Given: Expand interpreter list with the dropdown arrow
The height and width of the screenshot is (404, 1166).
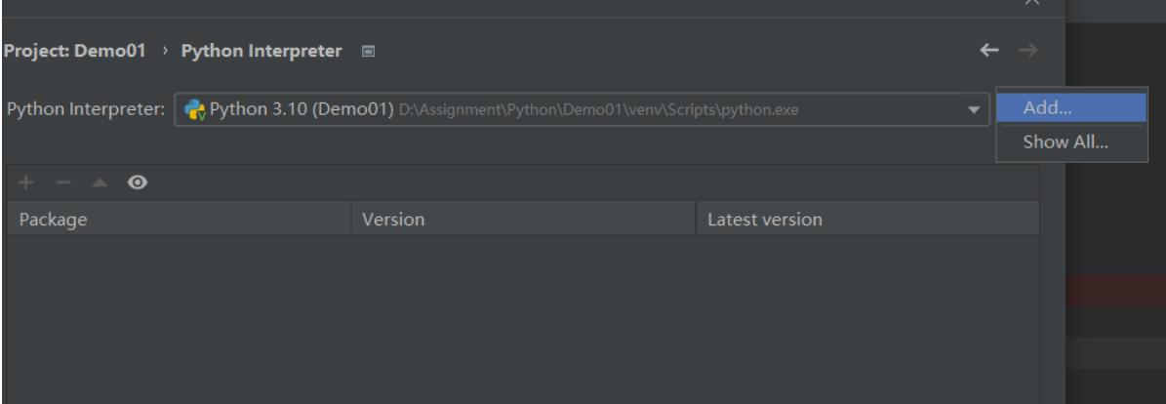Looking at the screenshot, I should pyautogui.click(x=972, y=109).
